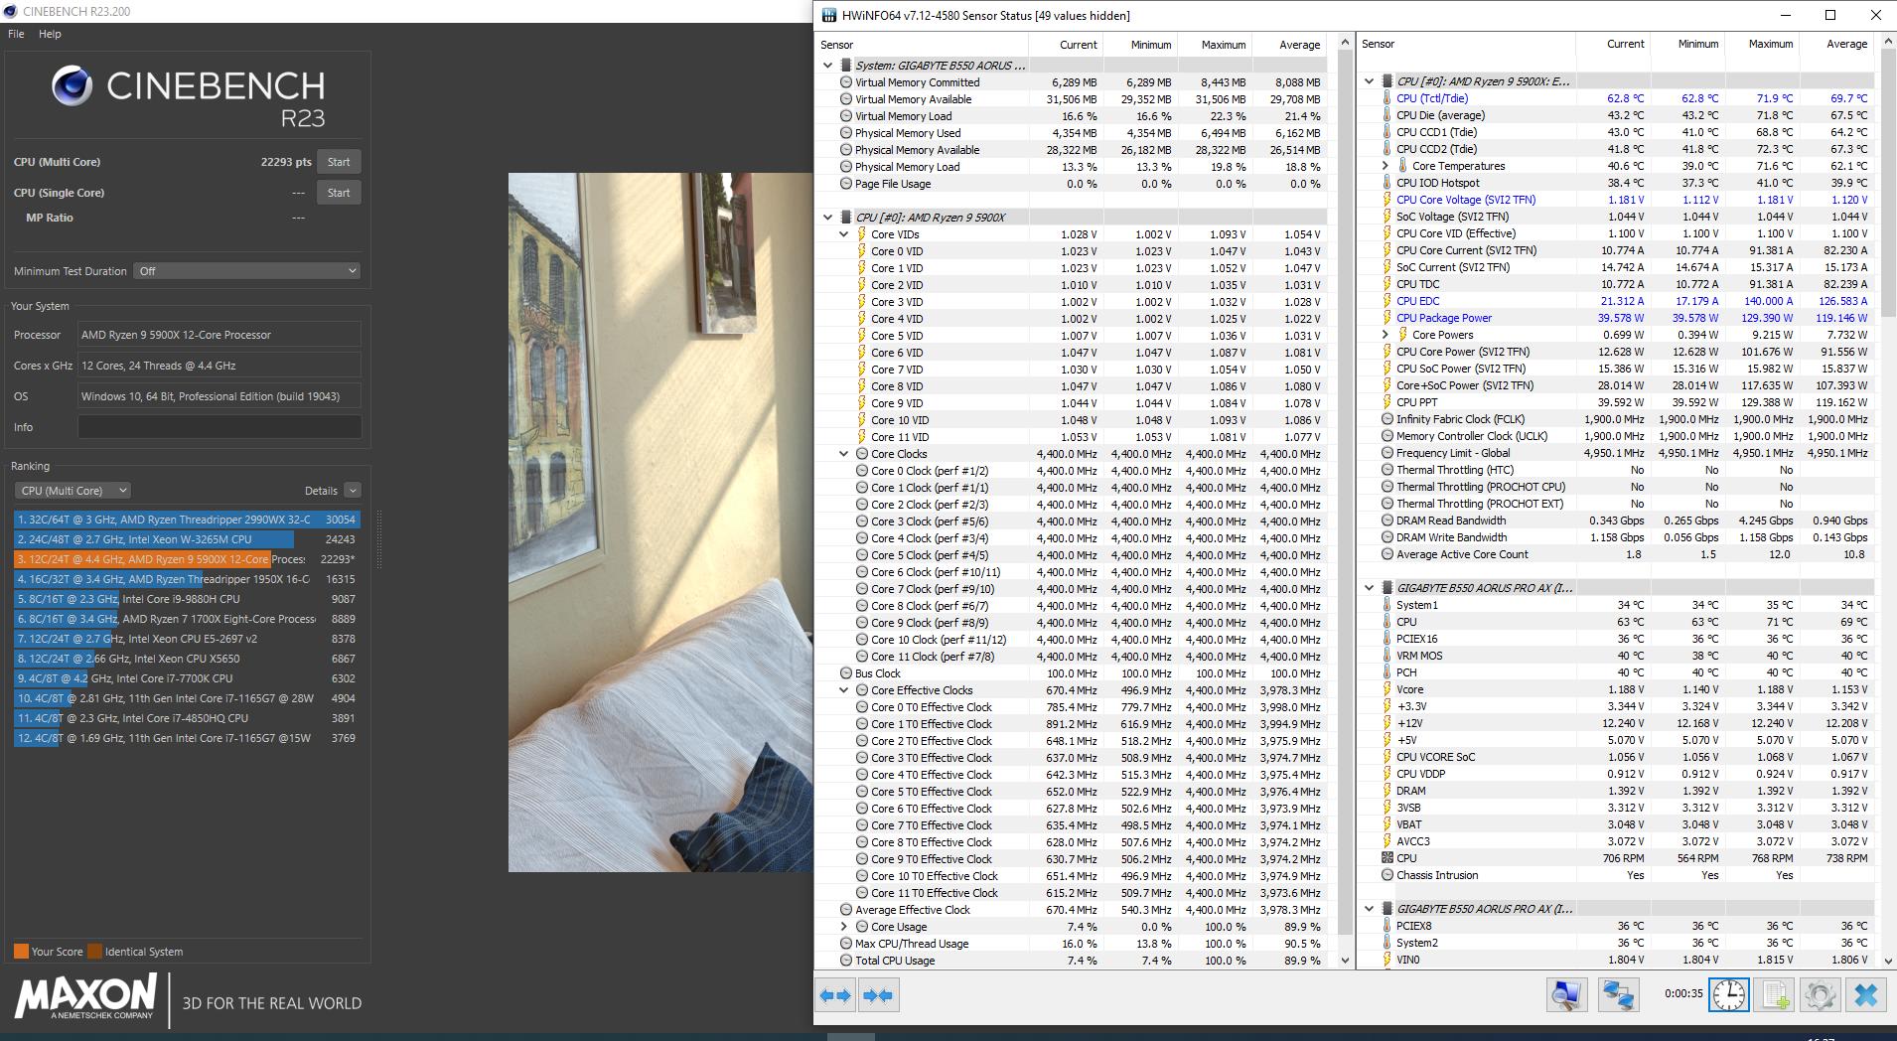Open the Help menu in Cinebench

50,34
